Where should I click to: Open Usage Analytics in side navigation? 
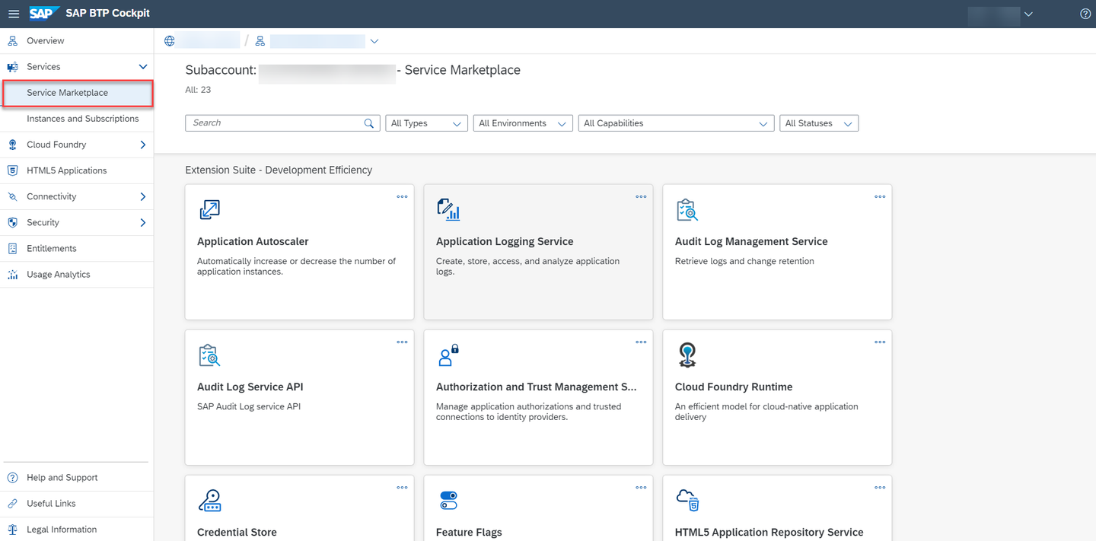click(x=76, y=274)
